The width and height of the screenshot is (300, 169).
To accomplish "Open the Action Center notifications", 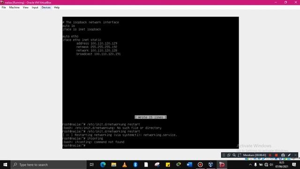I will click(294, 165).
